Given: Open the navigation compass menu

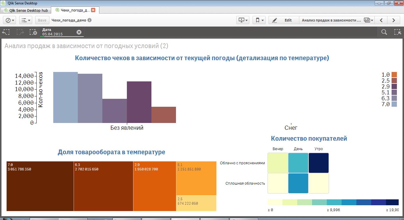Looking at the screenshot, I should (10, 20).
